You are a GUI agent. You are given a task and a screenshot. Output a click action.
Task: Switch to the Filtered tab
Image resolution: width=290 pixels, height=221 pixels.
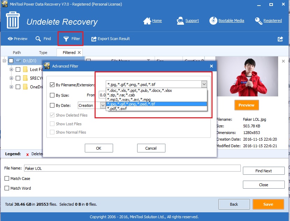(x=69, y=52)
